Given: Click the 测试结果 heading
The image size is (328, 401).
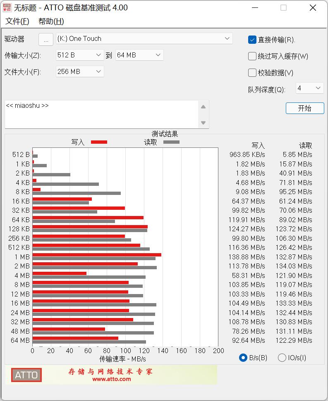Looking at the screenshot, I should pyautogui.click(x=165, y=134).
